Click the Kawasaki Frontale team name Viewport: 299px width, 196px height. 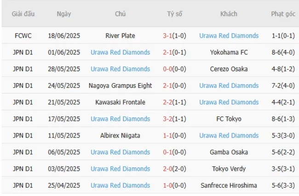(120, 102)
